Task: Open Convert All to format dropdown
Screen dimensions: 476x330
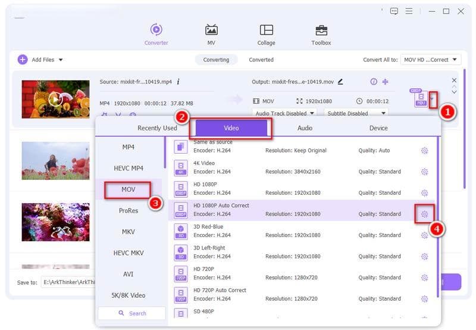Action: (431, 60)
